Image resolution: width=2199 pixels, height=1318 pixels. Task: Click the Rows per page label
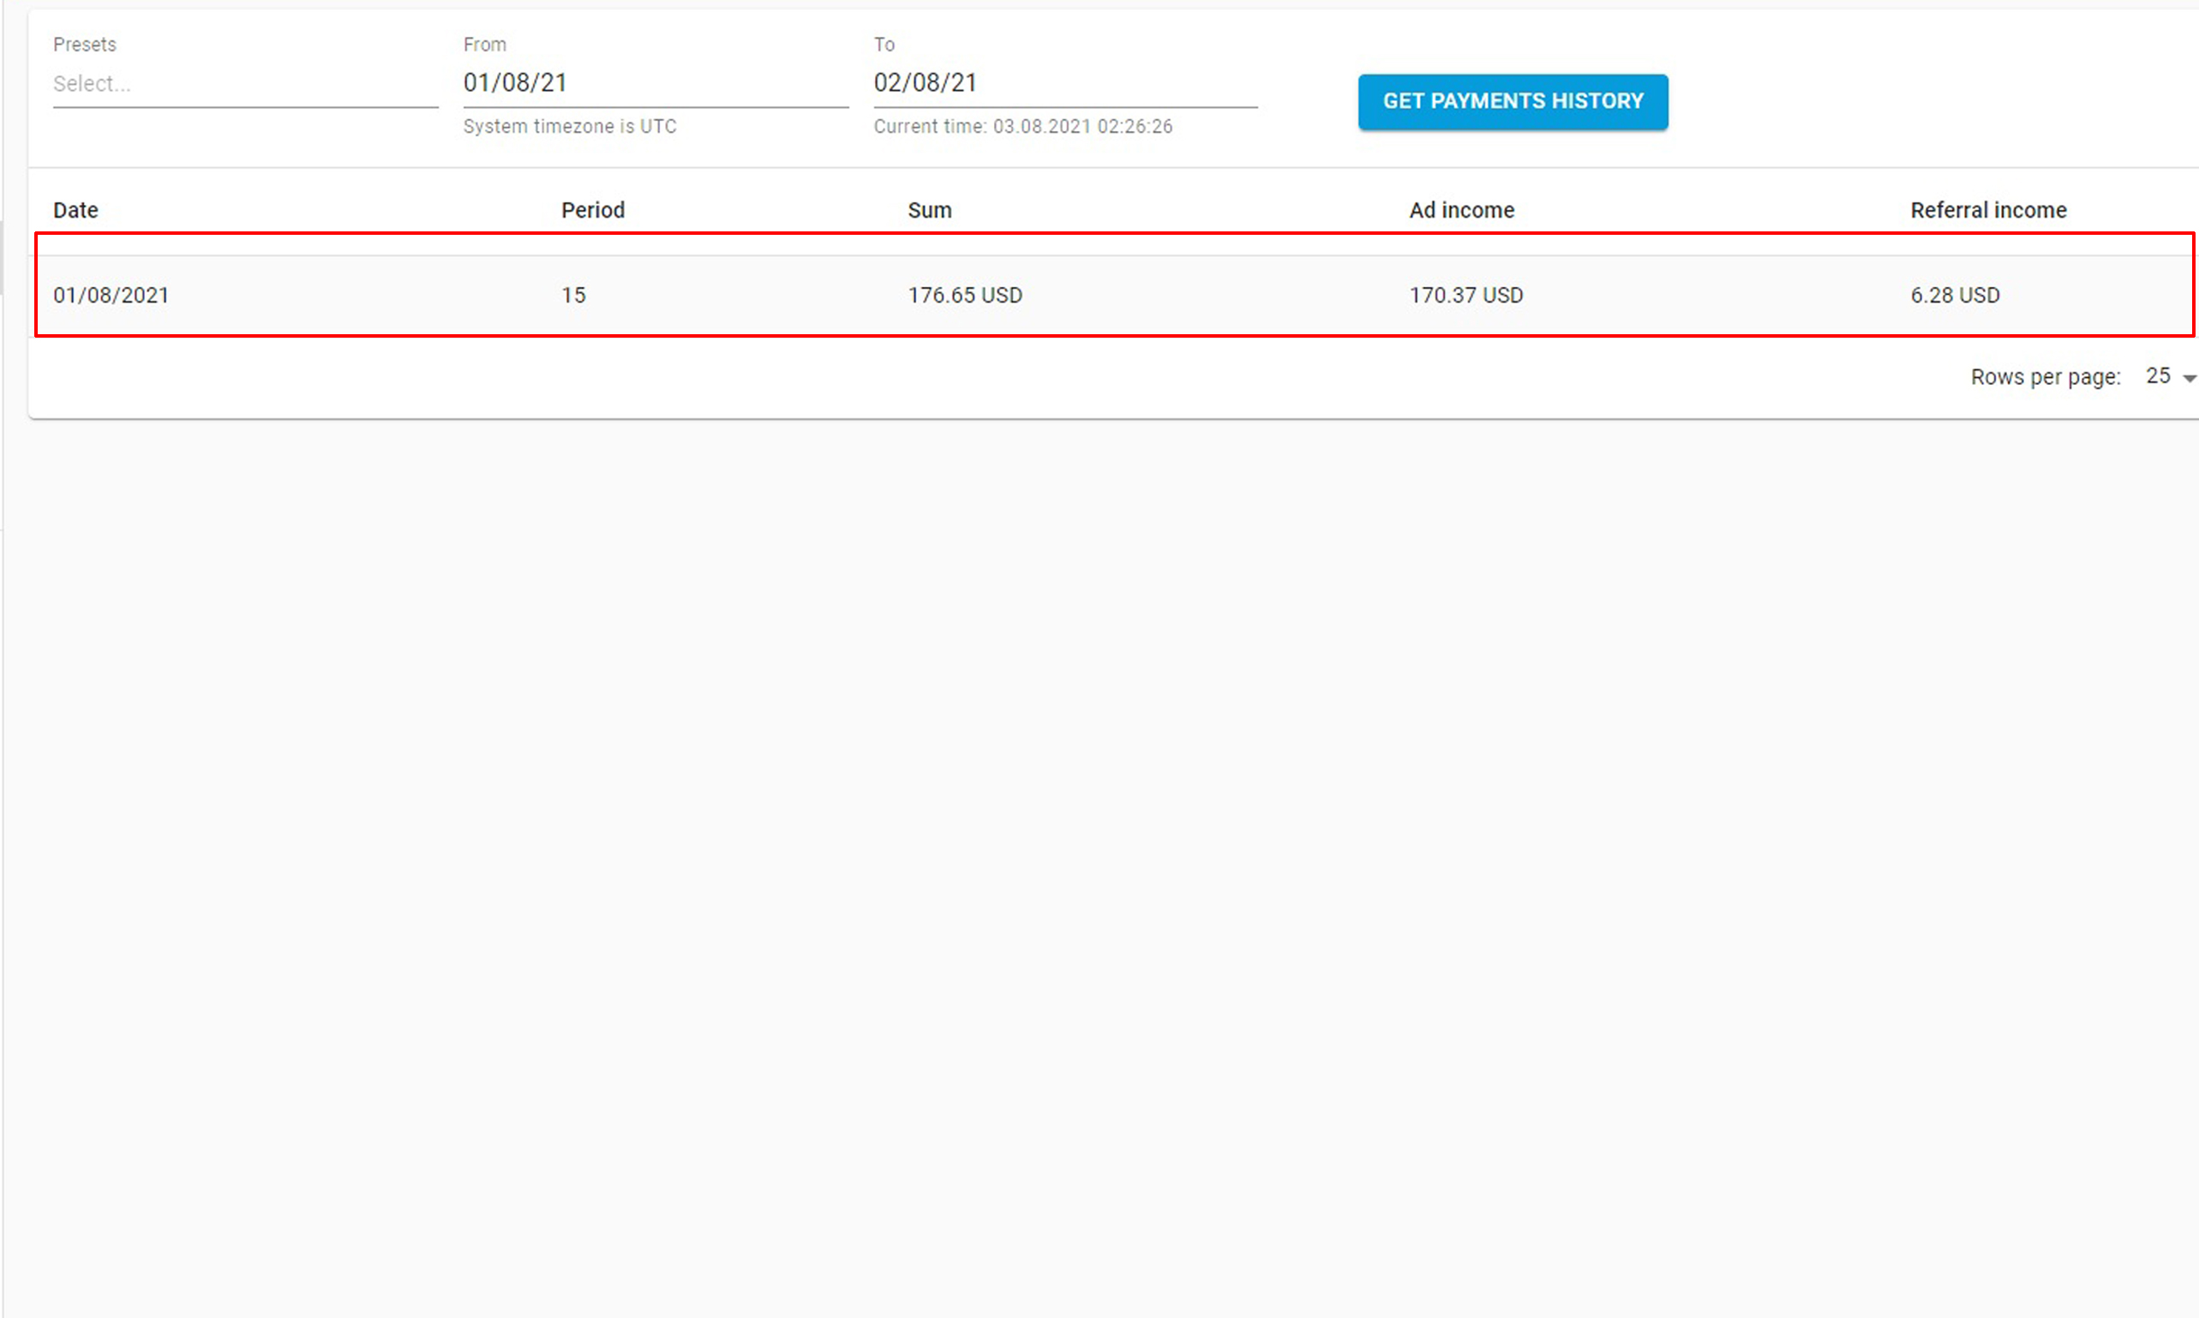click(x=2045, y=376)
